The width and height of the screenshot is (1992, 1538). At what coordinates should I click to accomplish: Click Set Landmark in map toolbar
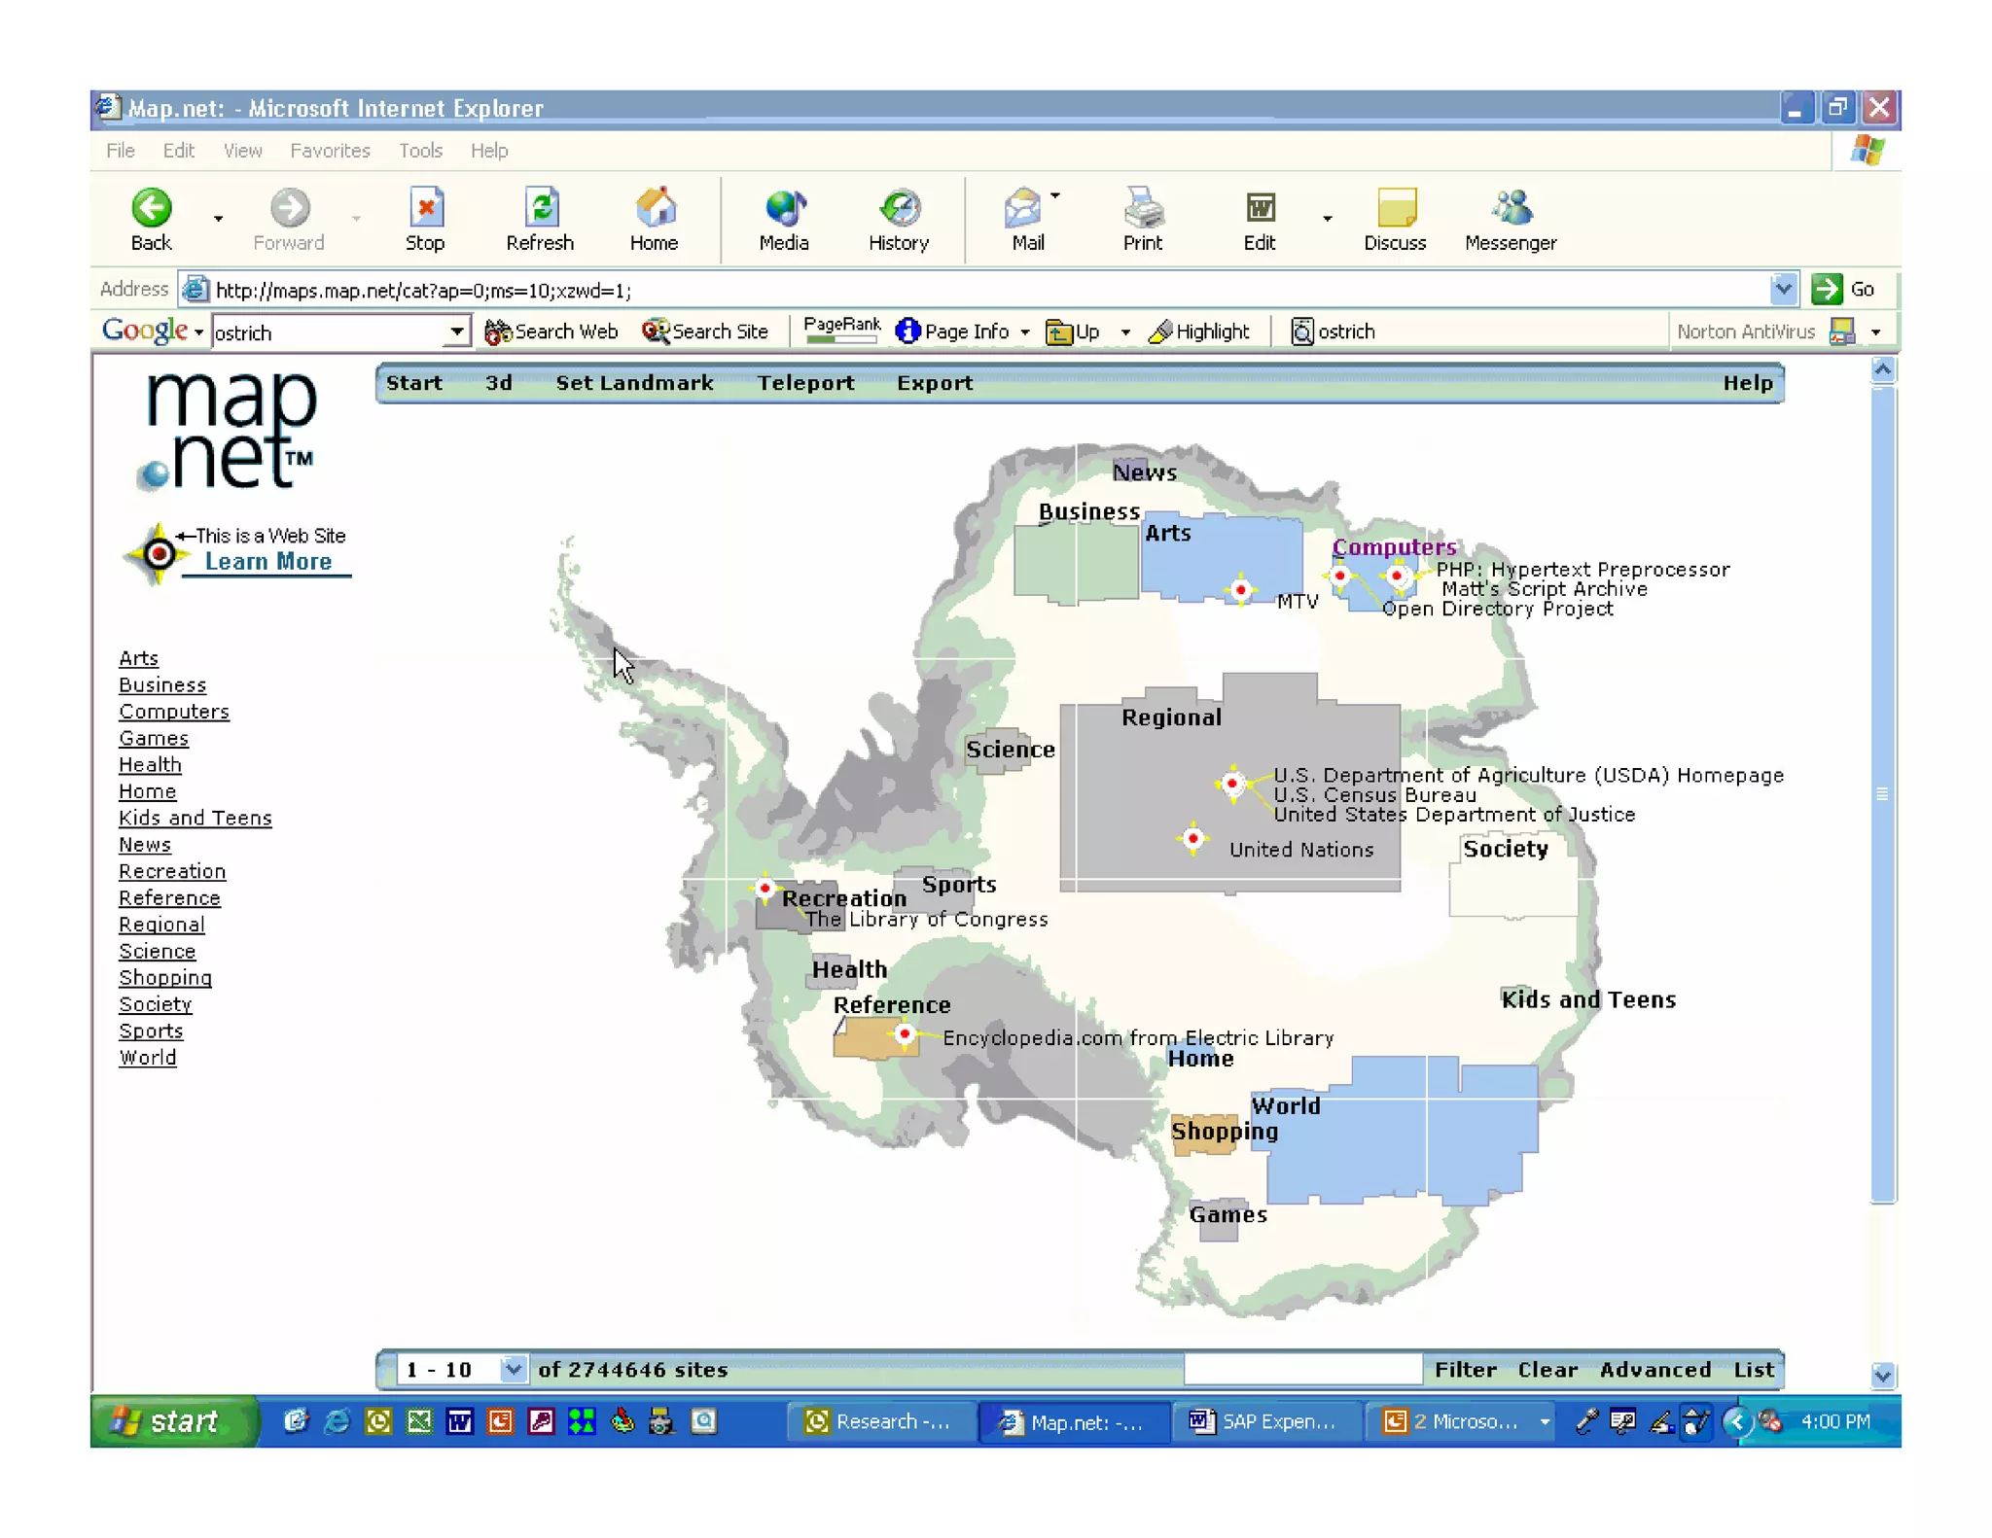[x=634, y=383]
